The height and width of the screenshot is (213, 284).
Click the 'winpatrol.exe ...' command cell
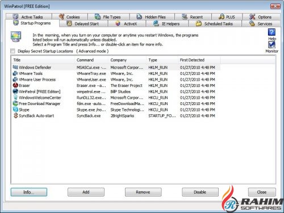click(x=91, y=91)
